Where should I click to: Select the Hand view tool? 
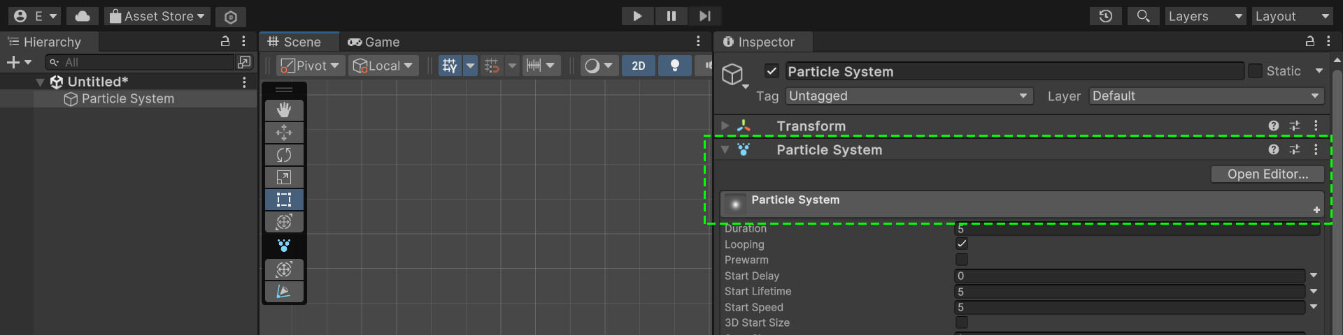[x=284, y=110]
